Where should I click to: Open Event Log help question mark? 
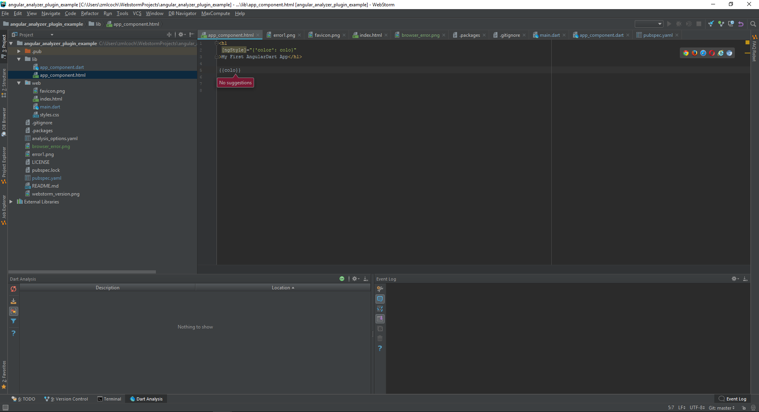click(x=380, y=348)
